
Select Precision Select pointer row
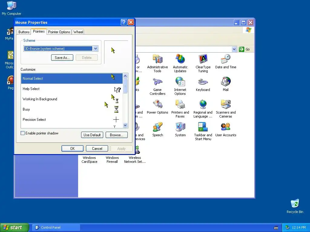tap(72, 120)
